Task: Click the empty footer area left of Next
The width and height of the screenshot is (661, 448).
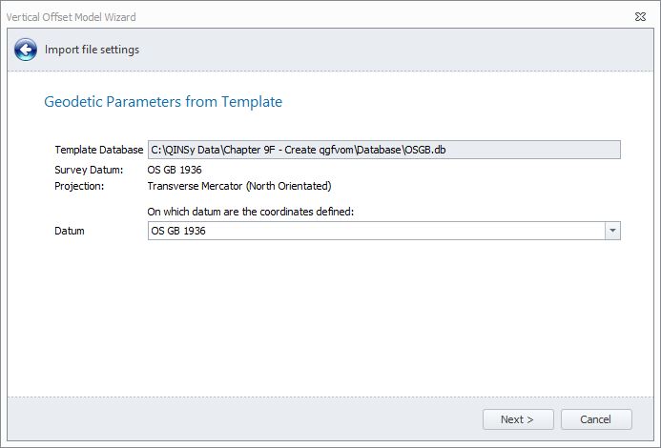Action: pos(238,419)
